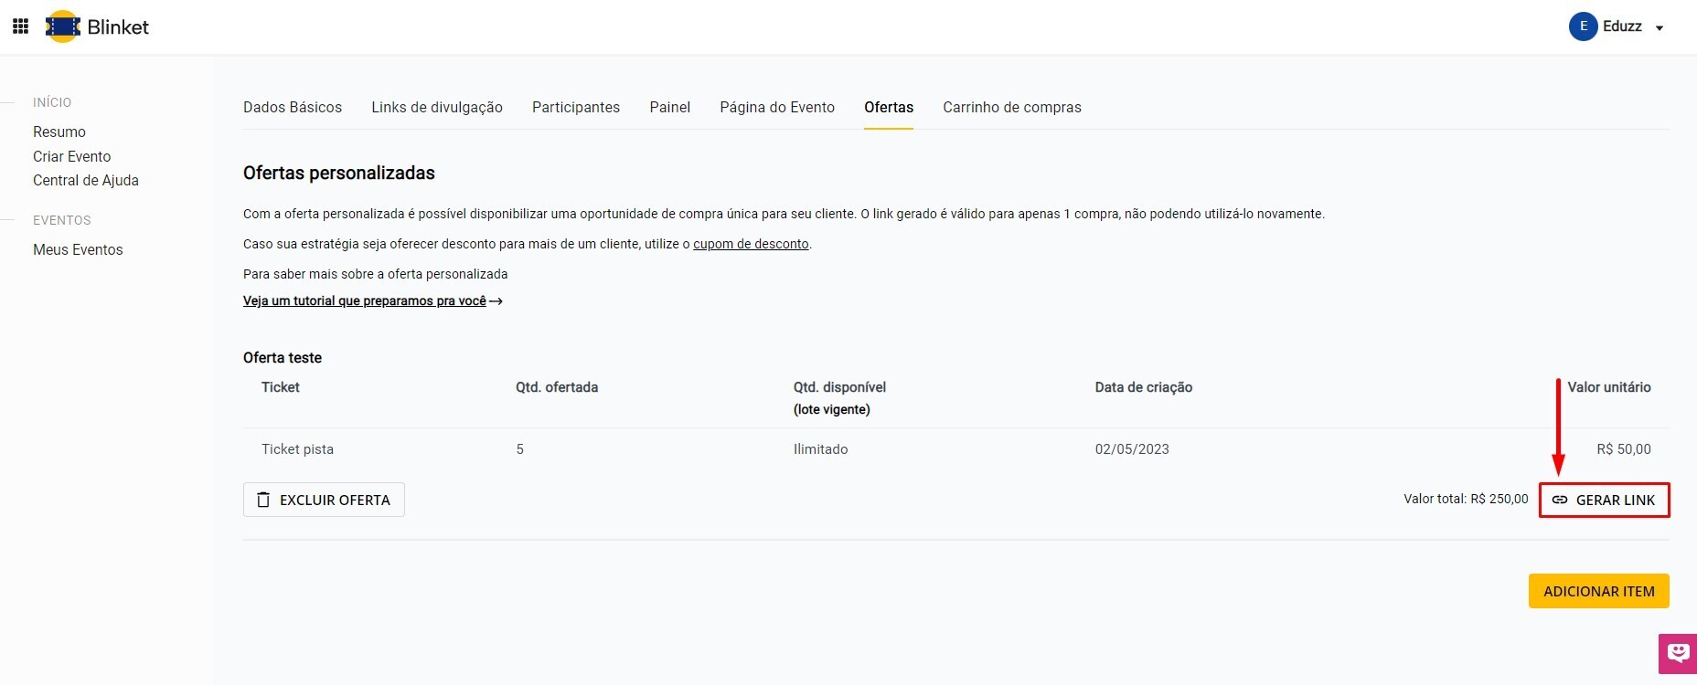Open the Links de divulgação tab
The image size is (1697, 685).
coord(437,107)
